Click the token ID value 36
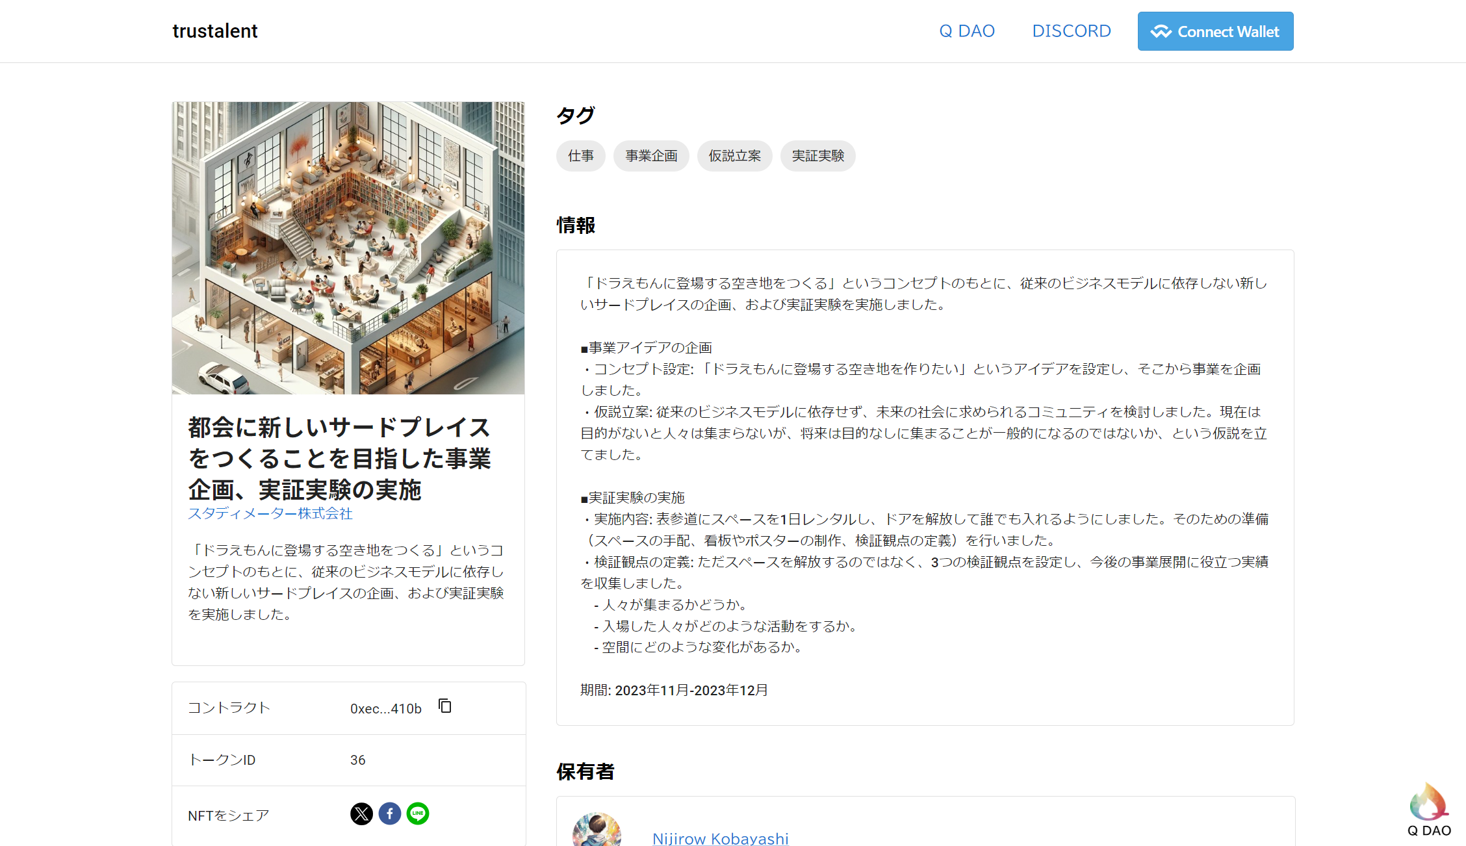The width and height of the screenshot is (1466, 846). (x=357, y=760)
